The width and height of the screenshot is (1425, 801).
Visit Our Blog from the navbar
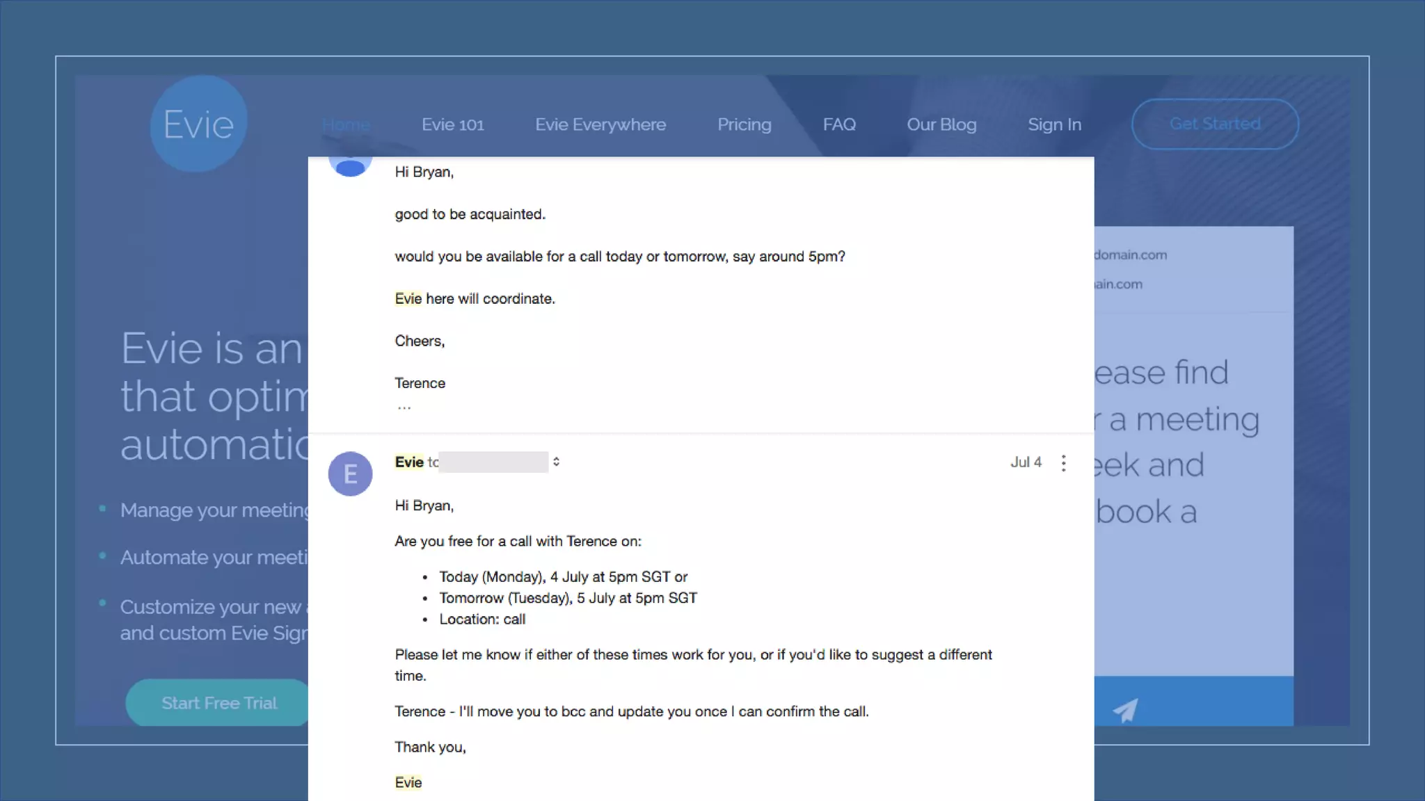click(x=941, y=125)
